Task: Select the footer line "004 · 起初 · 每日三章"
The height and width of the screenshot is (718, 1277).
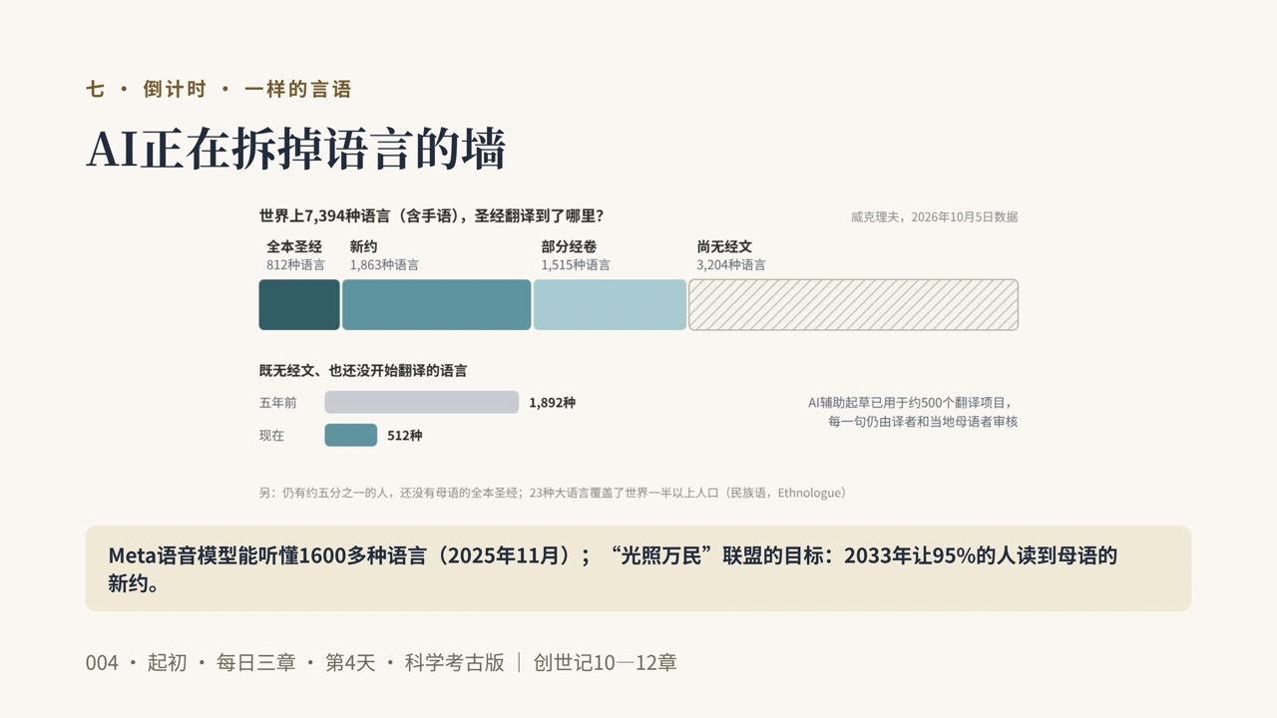Action: click(x=381, y=662)
